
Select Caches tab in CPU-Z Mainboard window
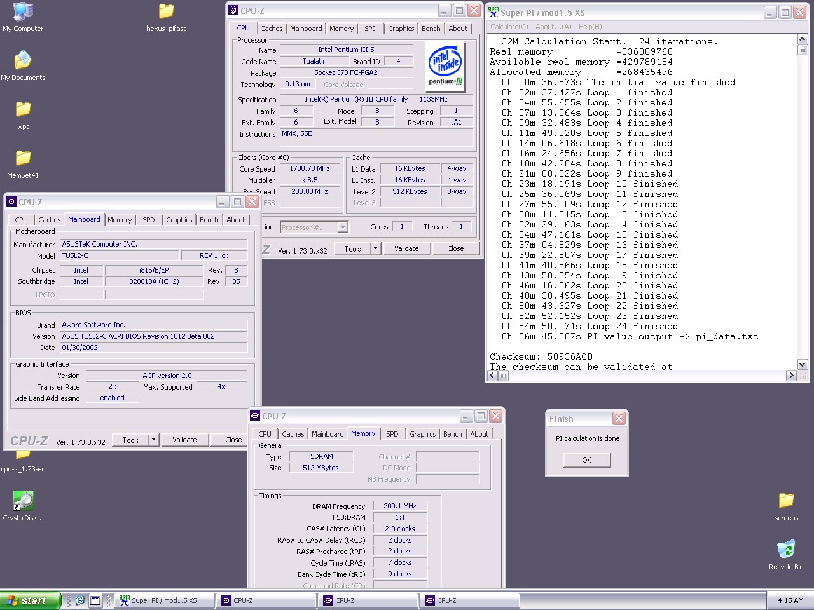coord(50,220)
